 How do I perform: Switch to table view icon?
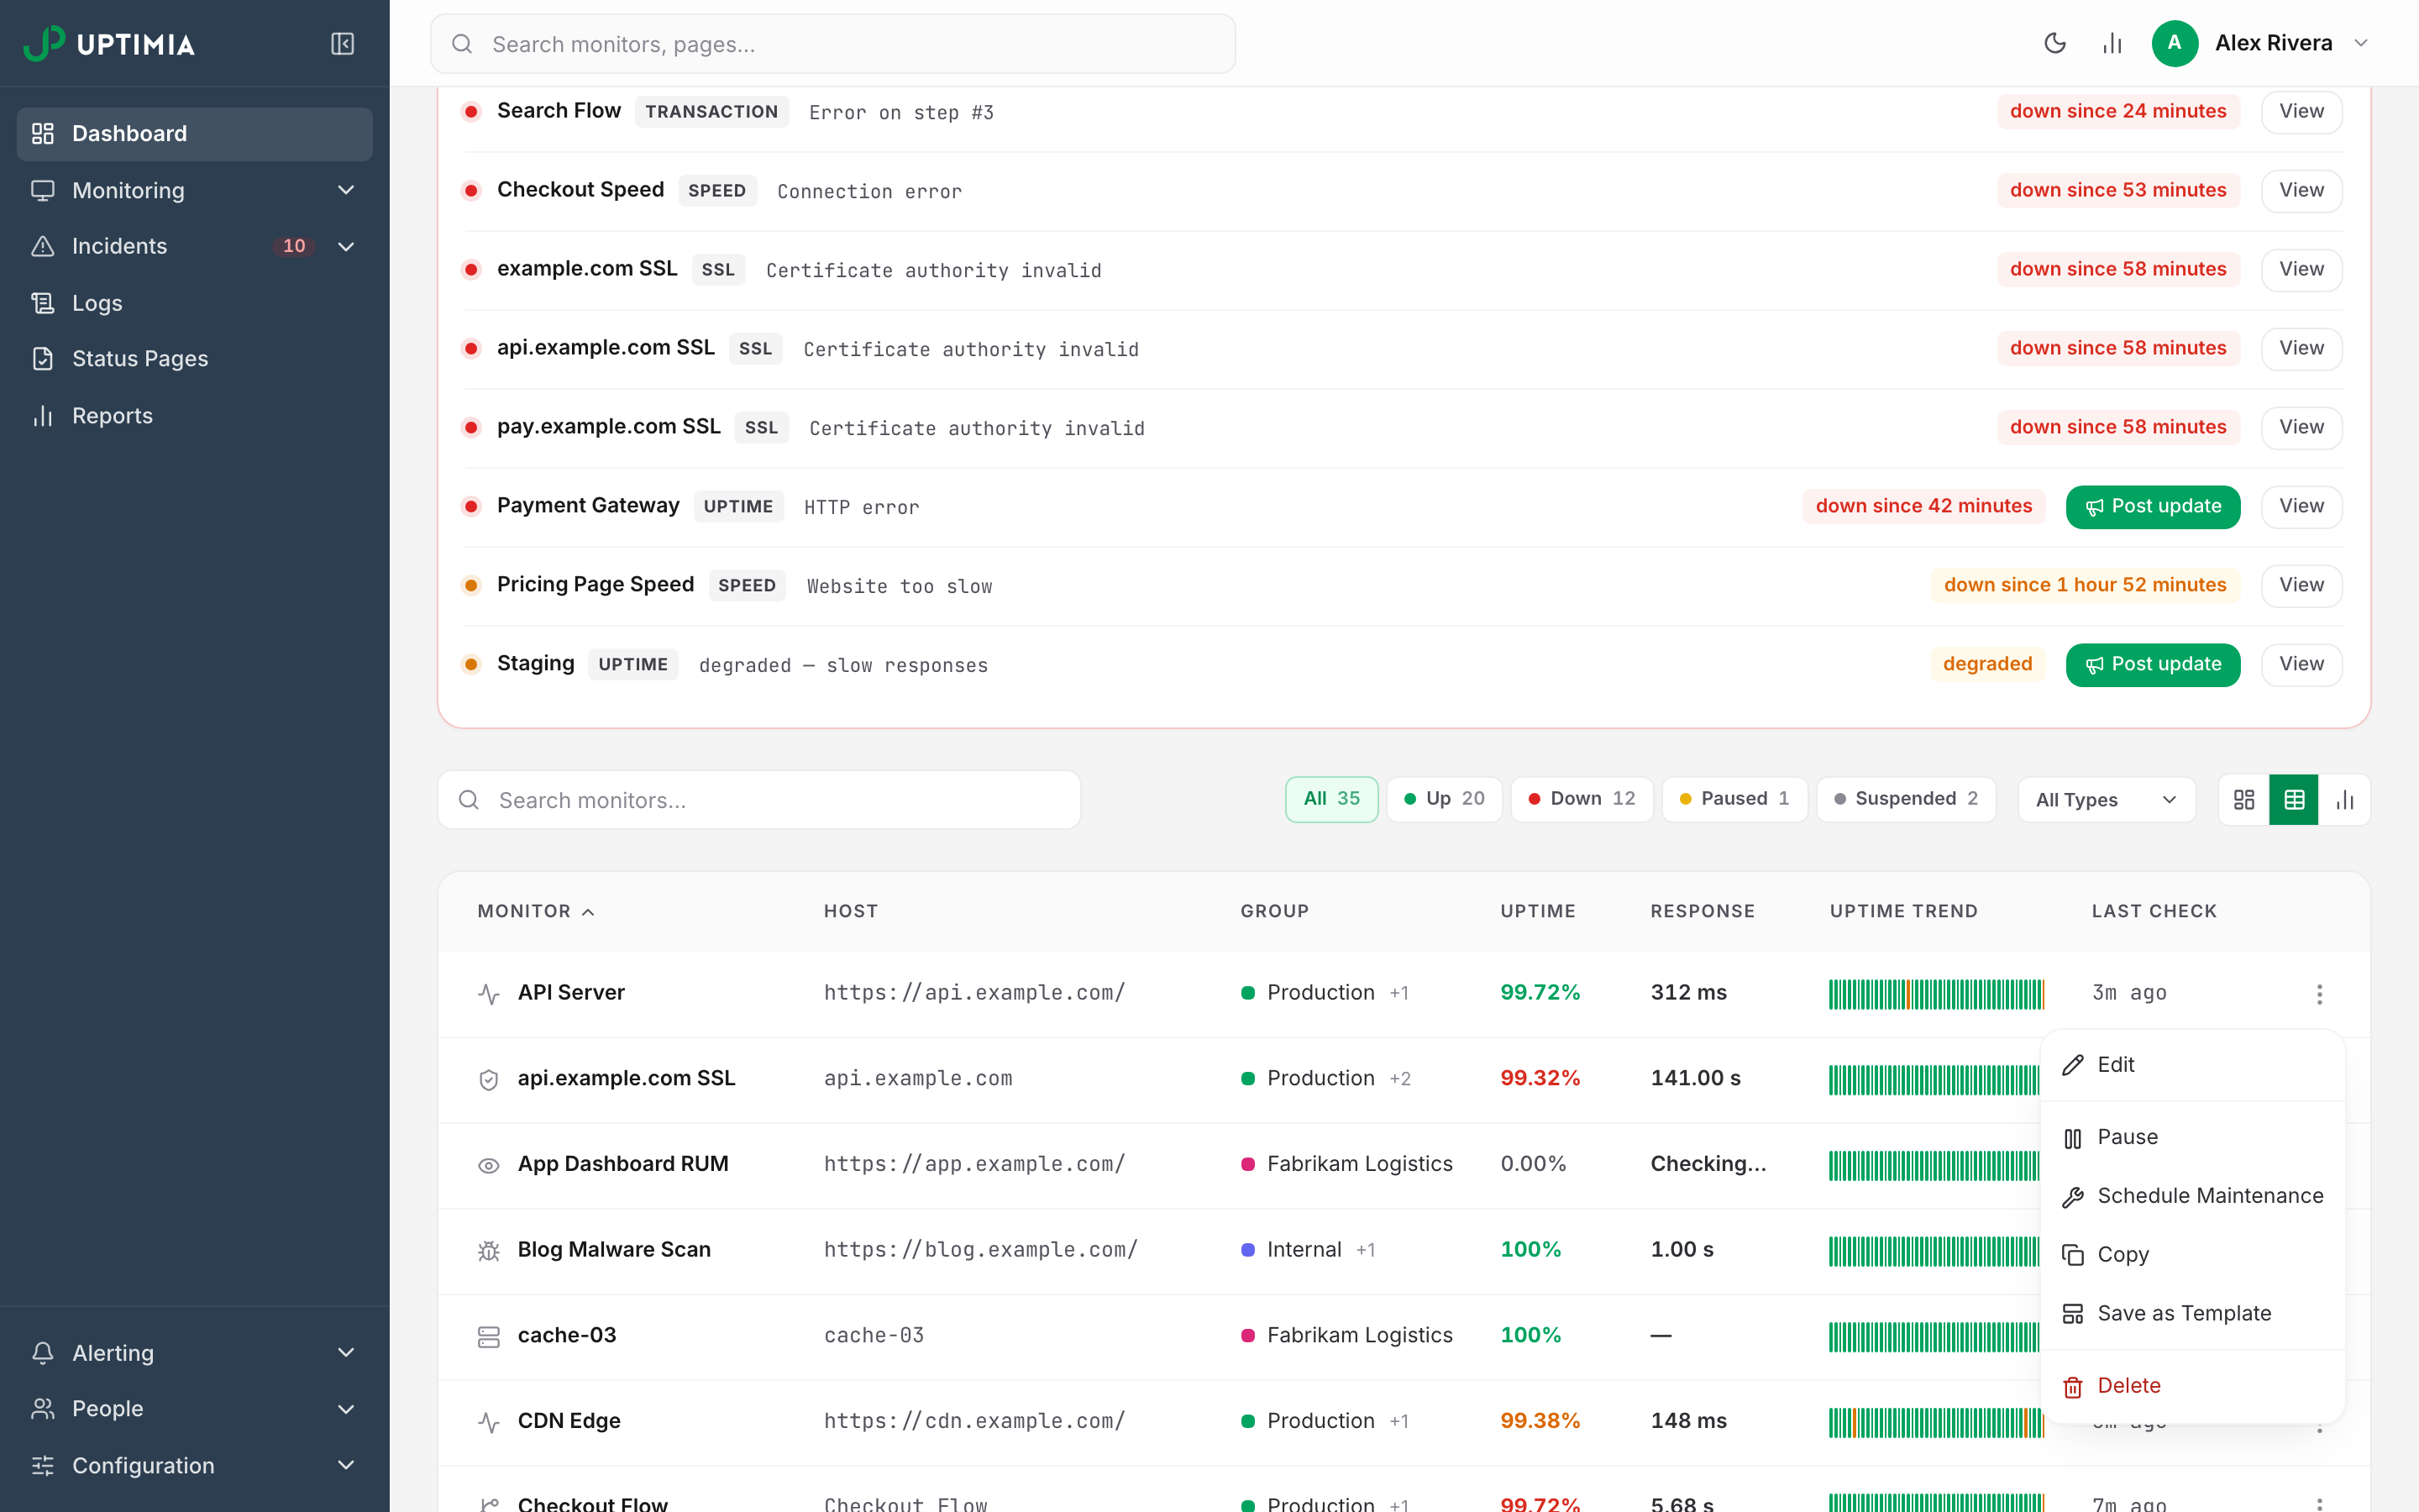[x=2294, y=800]
